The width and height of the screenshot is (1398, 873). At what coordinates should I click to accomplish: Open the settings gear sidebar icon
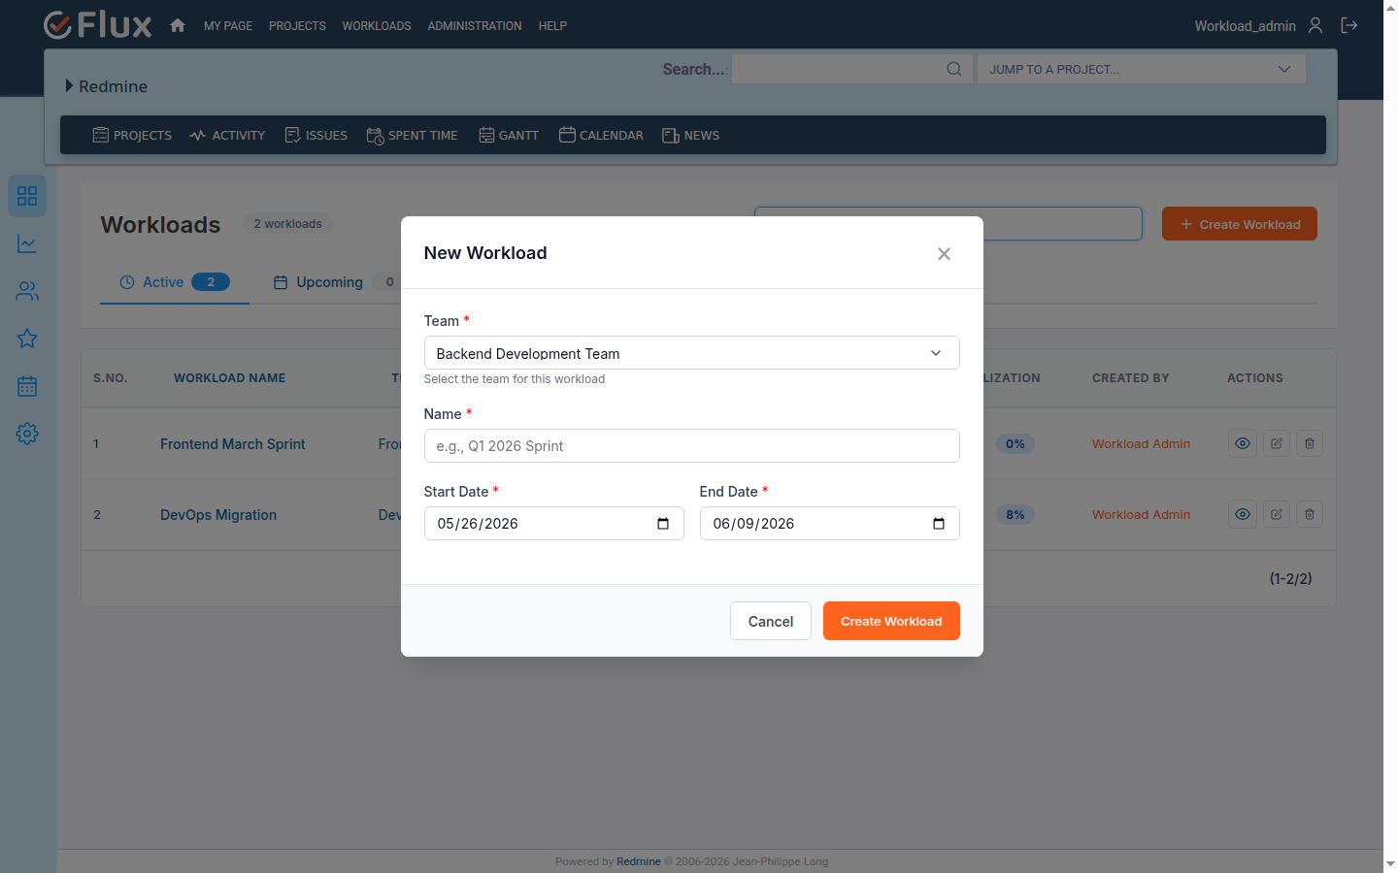pyautogui.click(x=27, y=434)
